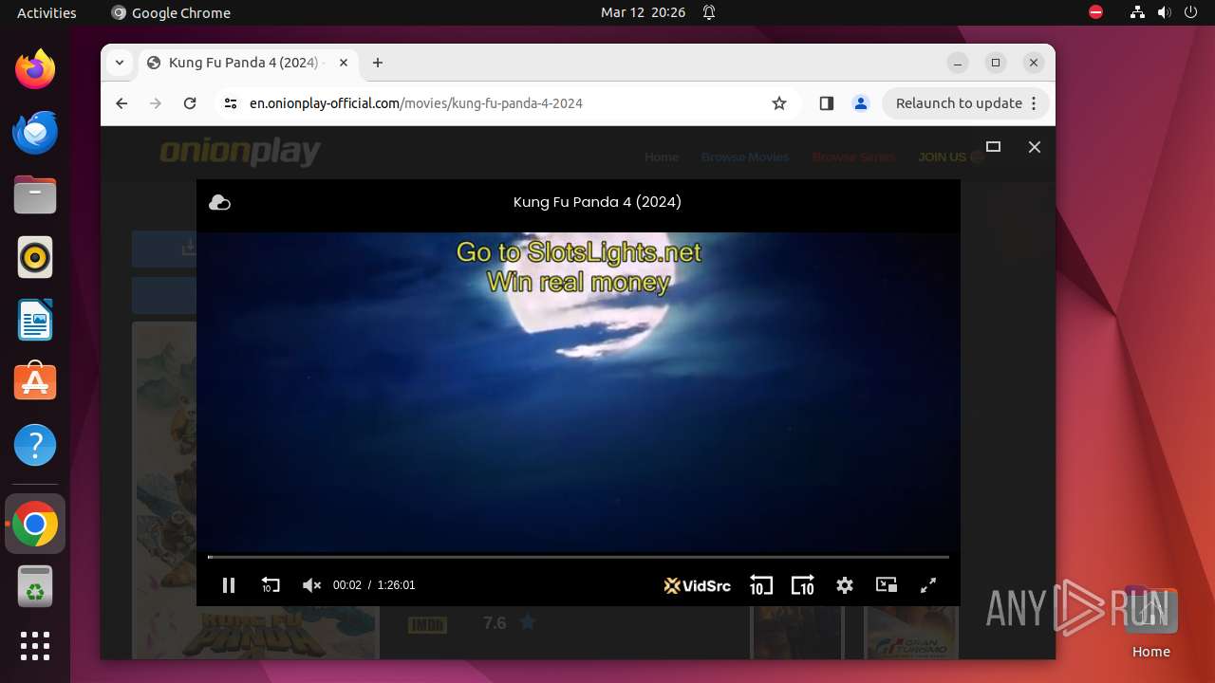Screen dimensions: 1215x683
Task: Click the VidSrc logo
Action: click(698, 585)
